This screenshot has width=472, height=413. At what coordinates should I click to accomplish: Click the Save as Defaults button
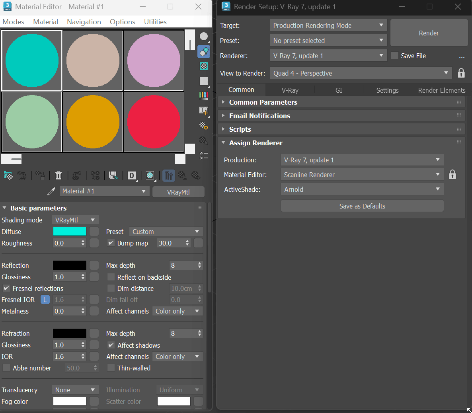click(362, 206)
